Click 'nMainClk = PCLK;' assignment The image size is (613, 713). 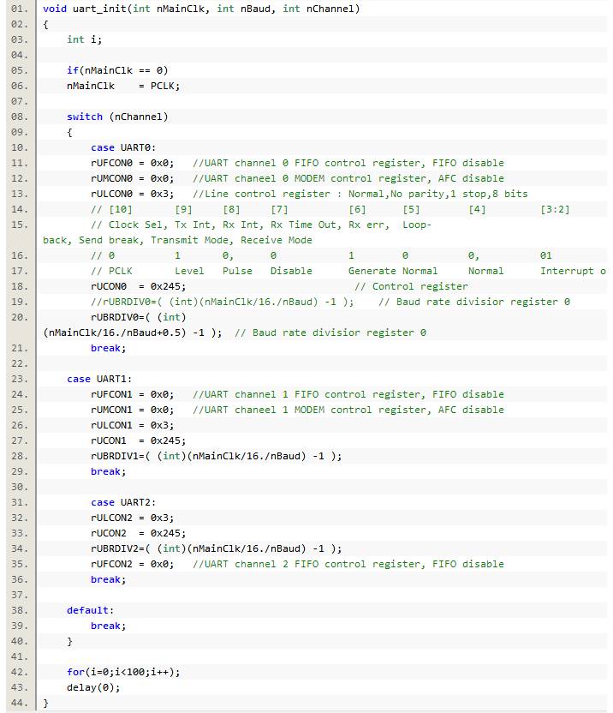pos(123,86)
